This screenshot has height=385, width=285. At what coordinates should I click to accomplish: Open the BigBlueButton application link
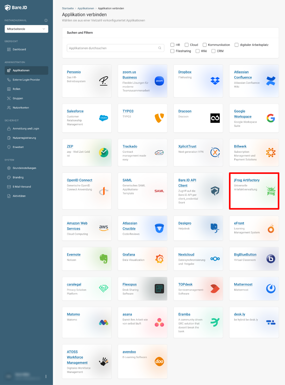(245, 254)
